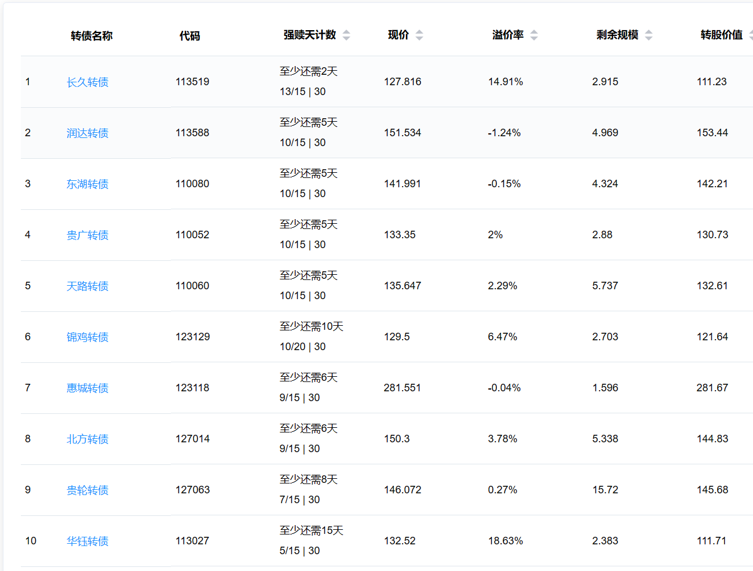This screenshot has width=753, height=571.
Task: Select 贵广转债 bond name
Action: click(87, 235)
